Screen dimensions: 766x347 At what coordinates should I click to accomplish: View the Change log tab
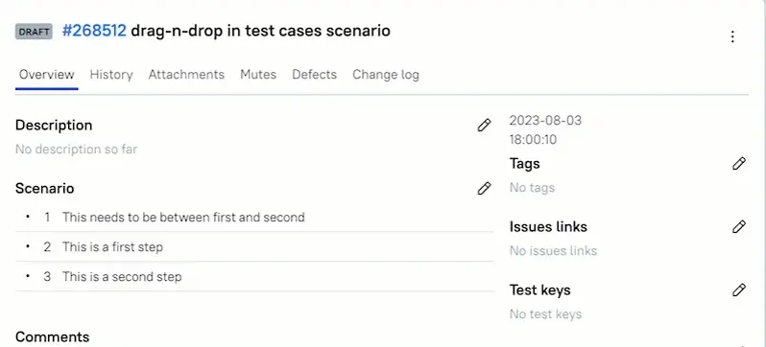pos(386,75)
